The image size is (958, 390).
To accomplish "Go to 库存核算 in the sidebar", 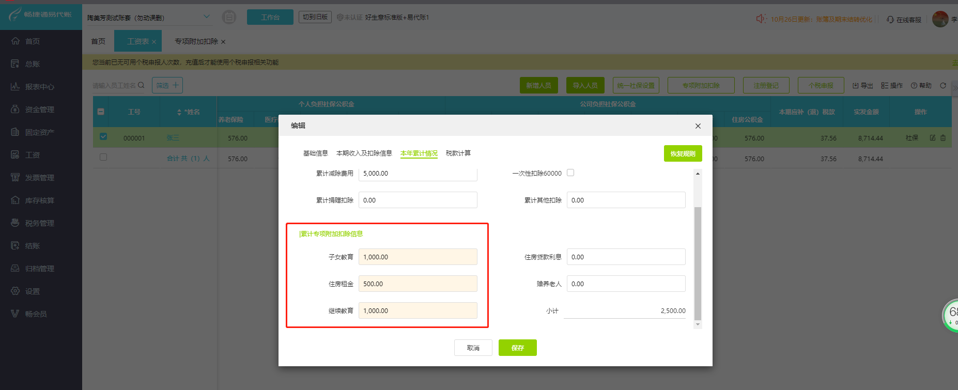I will (33, 200).
